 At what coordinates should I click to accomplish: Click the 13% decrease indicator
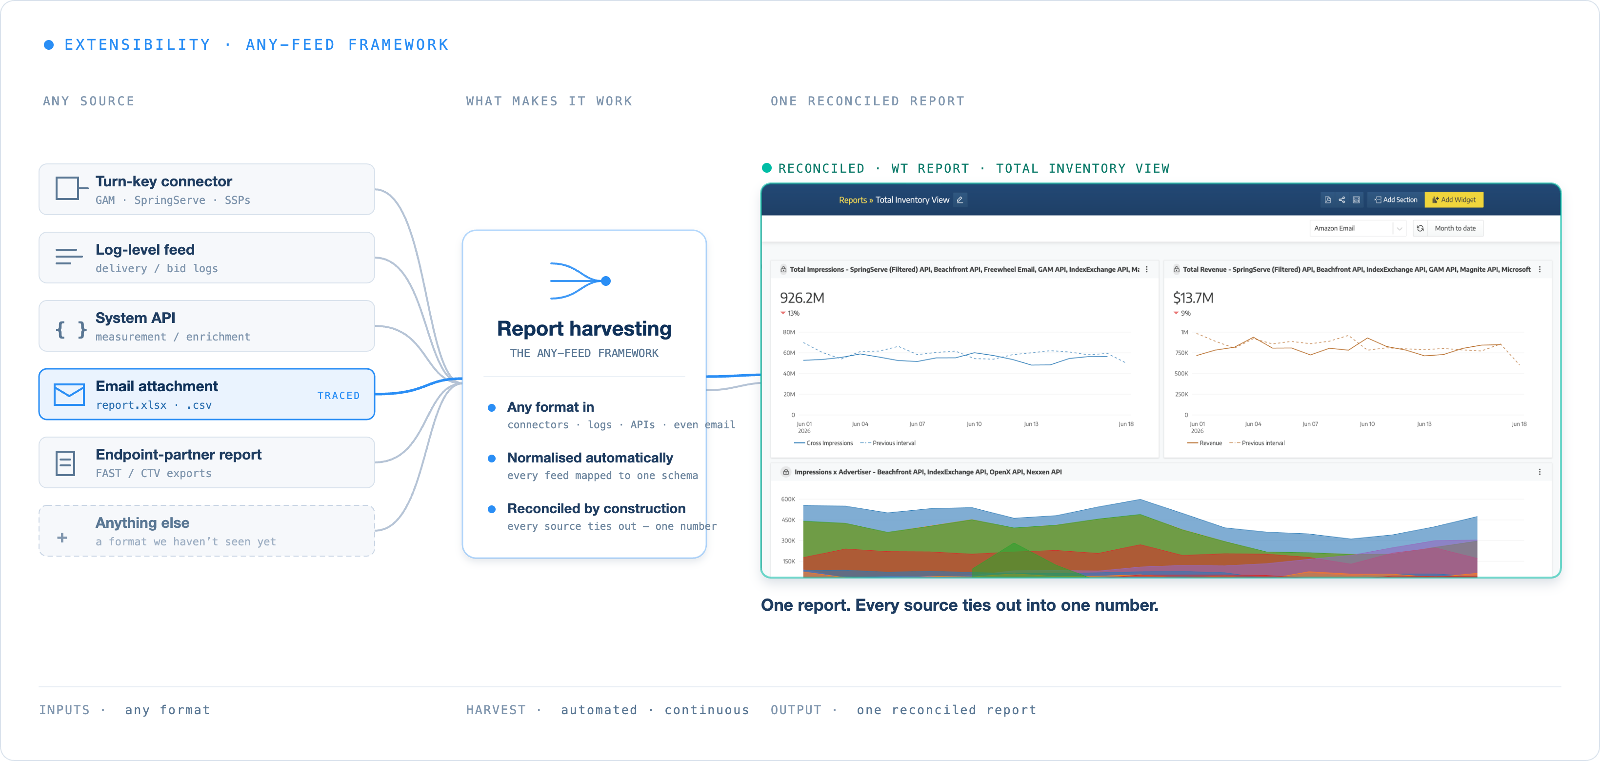click(790, 313)
